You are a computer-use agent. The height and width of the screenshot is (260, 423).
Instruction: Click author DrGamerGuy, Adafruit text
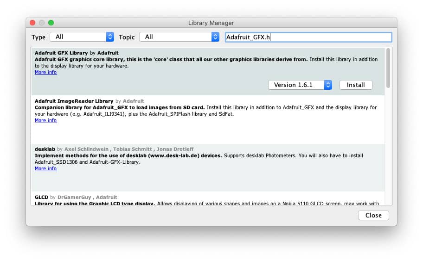coord(87,197)
